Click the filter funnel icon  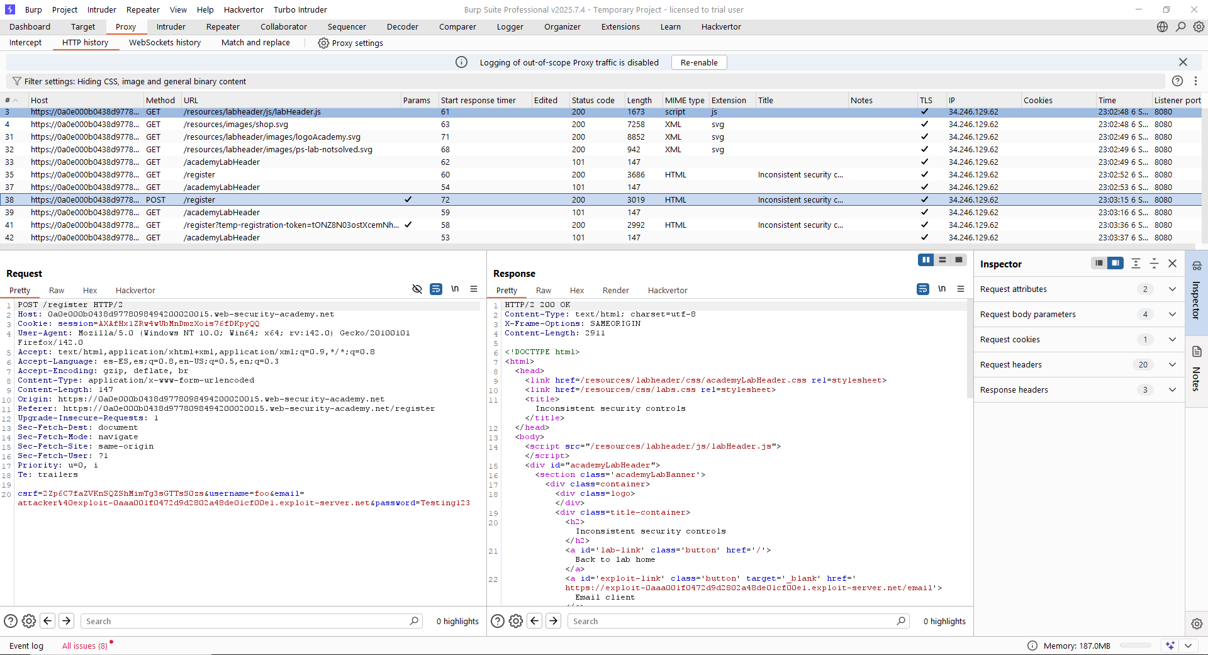[x=17, y=81]
